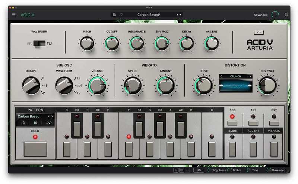Open the Advanced panel
Screen dimensions: 298x184
coord(260,15)
